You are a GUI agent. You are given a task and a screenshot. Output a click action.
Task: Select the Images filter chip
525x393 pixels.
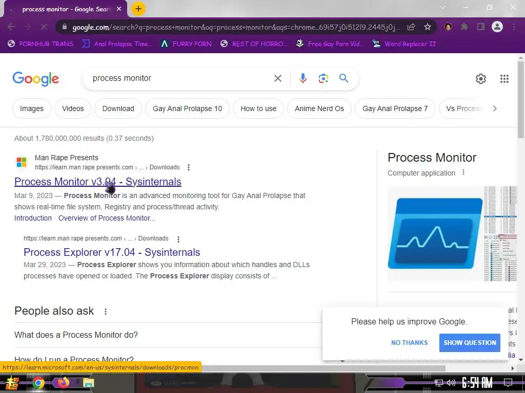pos(31,108)
